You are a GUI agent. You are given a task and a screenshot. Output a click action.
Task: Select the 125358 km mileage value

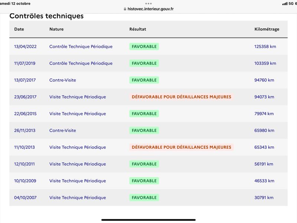pyautogui.click(x=265, y=46)
